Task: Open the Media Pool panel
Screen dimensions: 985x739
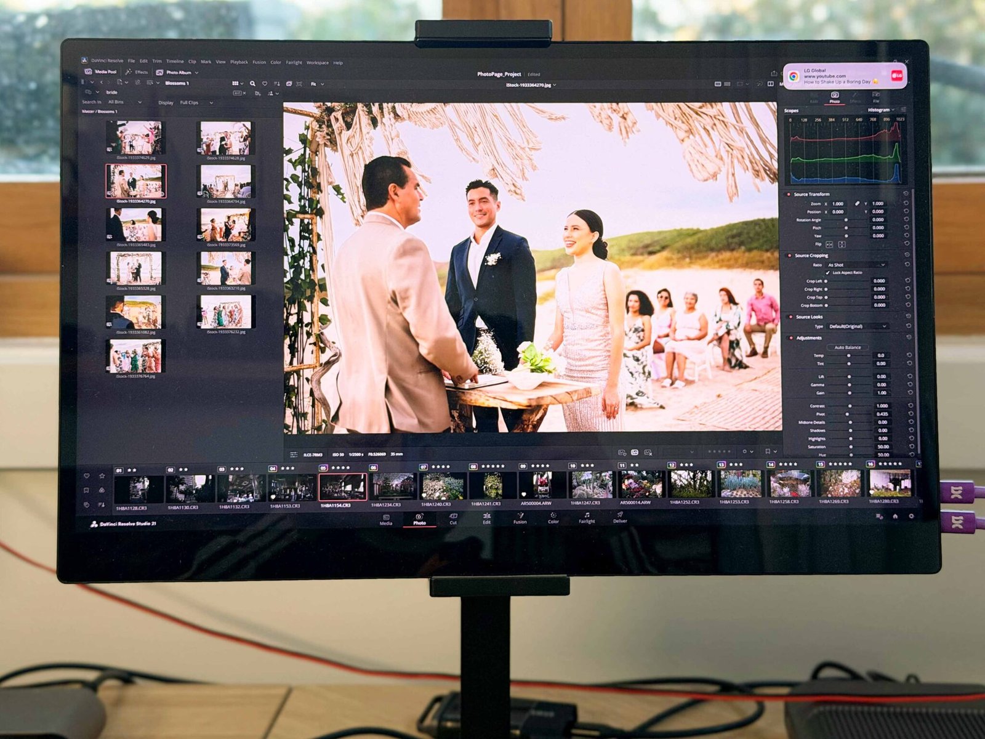Action: coord(101,71)
